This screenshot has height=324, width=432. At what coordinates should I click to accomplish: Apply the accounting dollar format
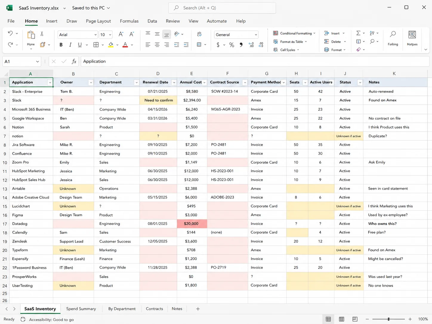(x=218, y=45)
